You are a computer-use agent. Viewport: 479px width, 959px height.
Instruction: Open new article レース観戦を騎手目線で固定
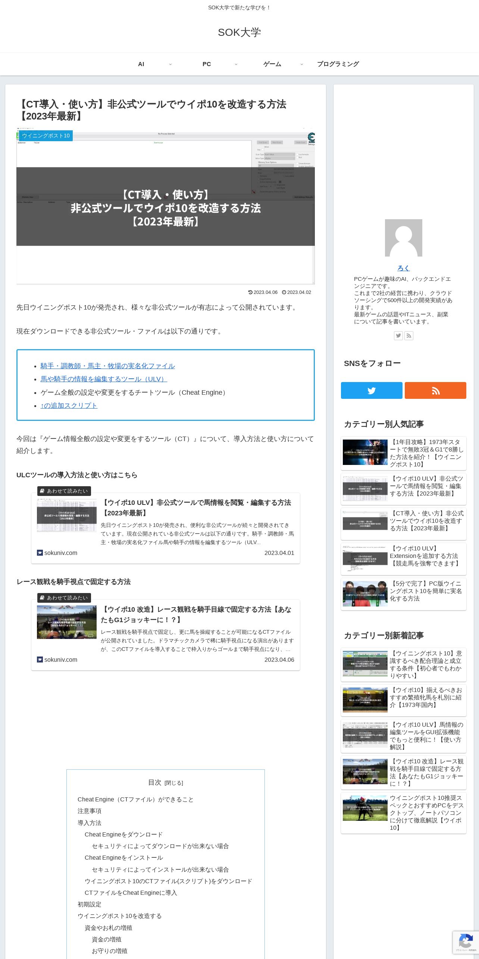[404, 773]
